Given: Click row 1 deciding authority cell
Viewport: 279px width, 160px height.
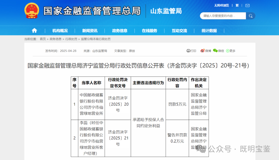Looking at the screenshot, I should [x=199, y=104].
